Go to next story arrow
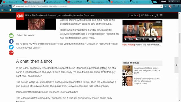This screenshot has width=181, height=102. pos(176,65)
